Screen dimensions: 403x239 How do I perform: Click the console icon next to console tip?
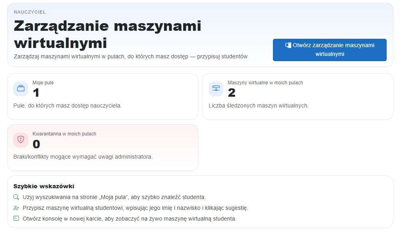16,219
